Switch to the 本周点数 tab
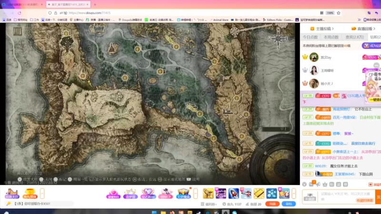The image size is (381, 214). pos(331,37)
